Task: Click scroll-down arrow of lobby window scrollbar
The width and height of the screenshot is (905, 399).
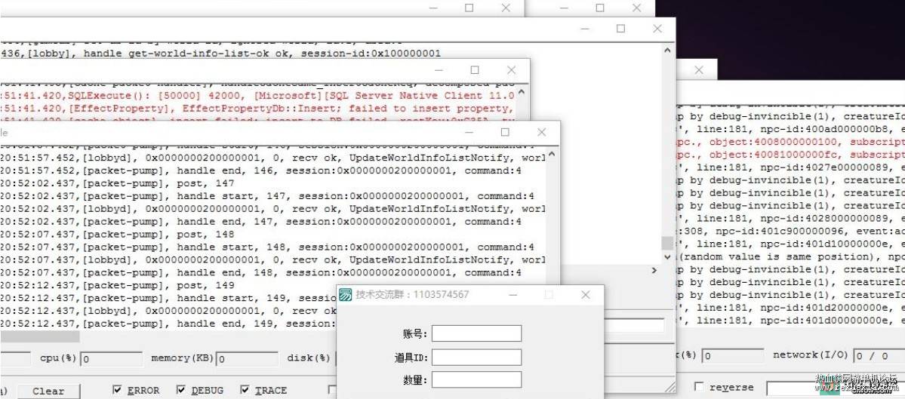Action: point(667,256)
